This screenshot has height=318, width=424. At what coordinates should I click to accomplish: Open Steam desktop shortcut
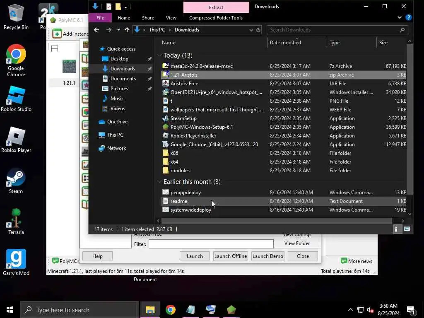[16, 181]
